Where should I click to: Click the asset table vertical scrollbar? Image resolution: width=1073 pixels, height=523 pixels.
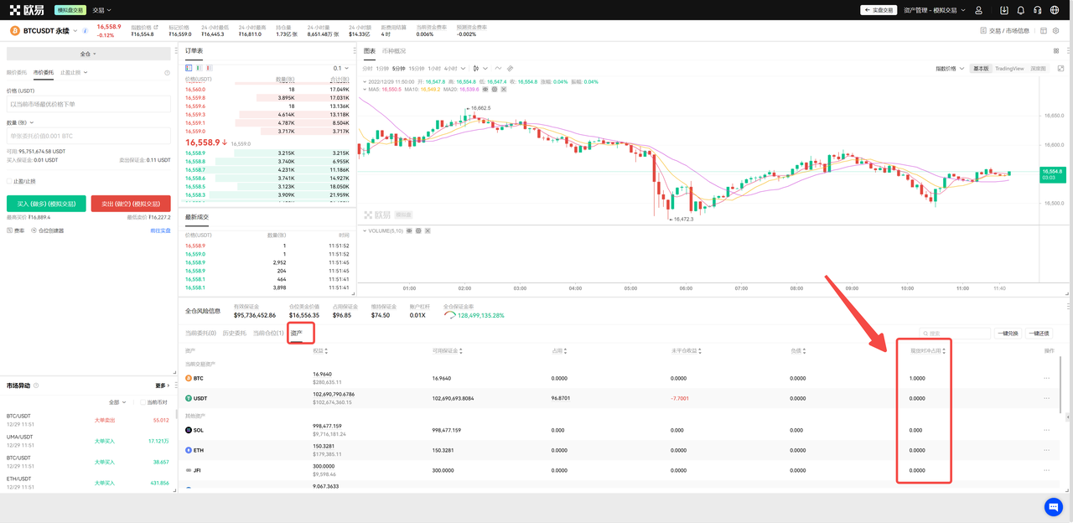point(1062,386)
